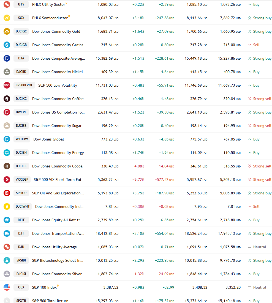Viewport: 272px width, 303px height.
Task: Click the Strong buy rating for DWCPF
Action: [x=260, y=112]
